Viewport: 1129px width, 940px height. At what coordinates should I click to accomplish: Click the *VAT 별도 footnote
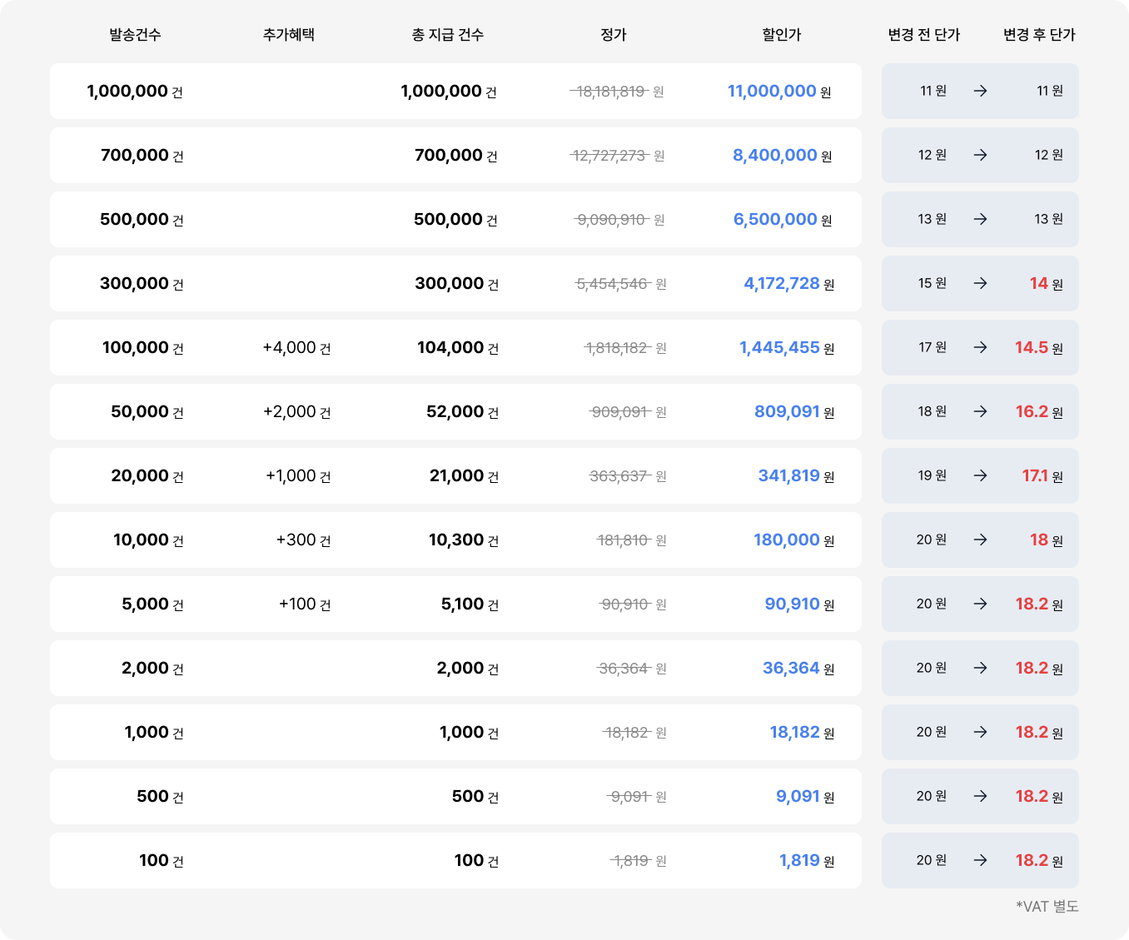coord(1047,906)
